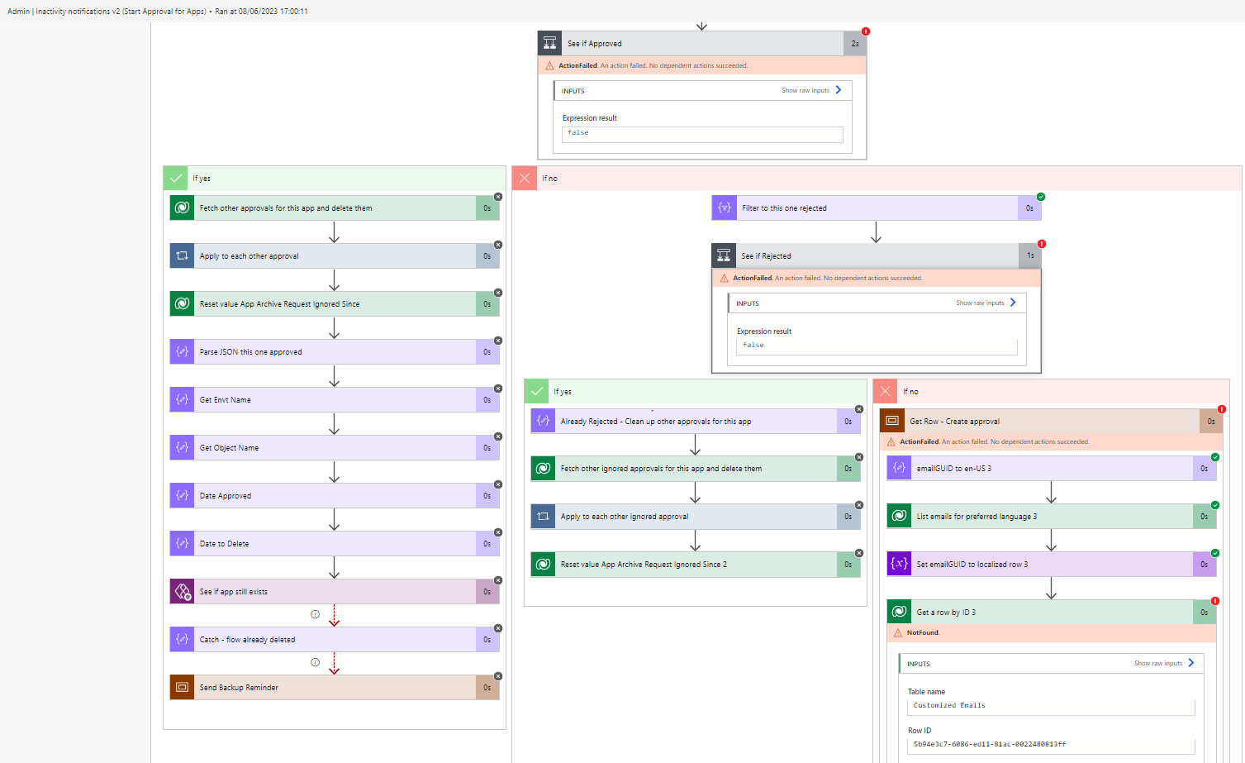Expand Show raw inputs on See if Approved
Viewport: 1245px width, 763px height.
pyautogui.click(x=813, y=90)
